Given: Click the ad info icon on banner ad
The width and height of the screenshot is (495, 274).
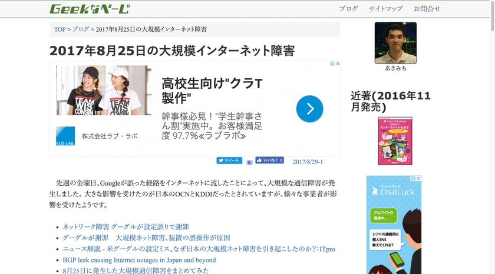Looking at the screenshot, I should (x=332, y=64).
